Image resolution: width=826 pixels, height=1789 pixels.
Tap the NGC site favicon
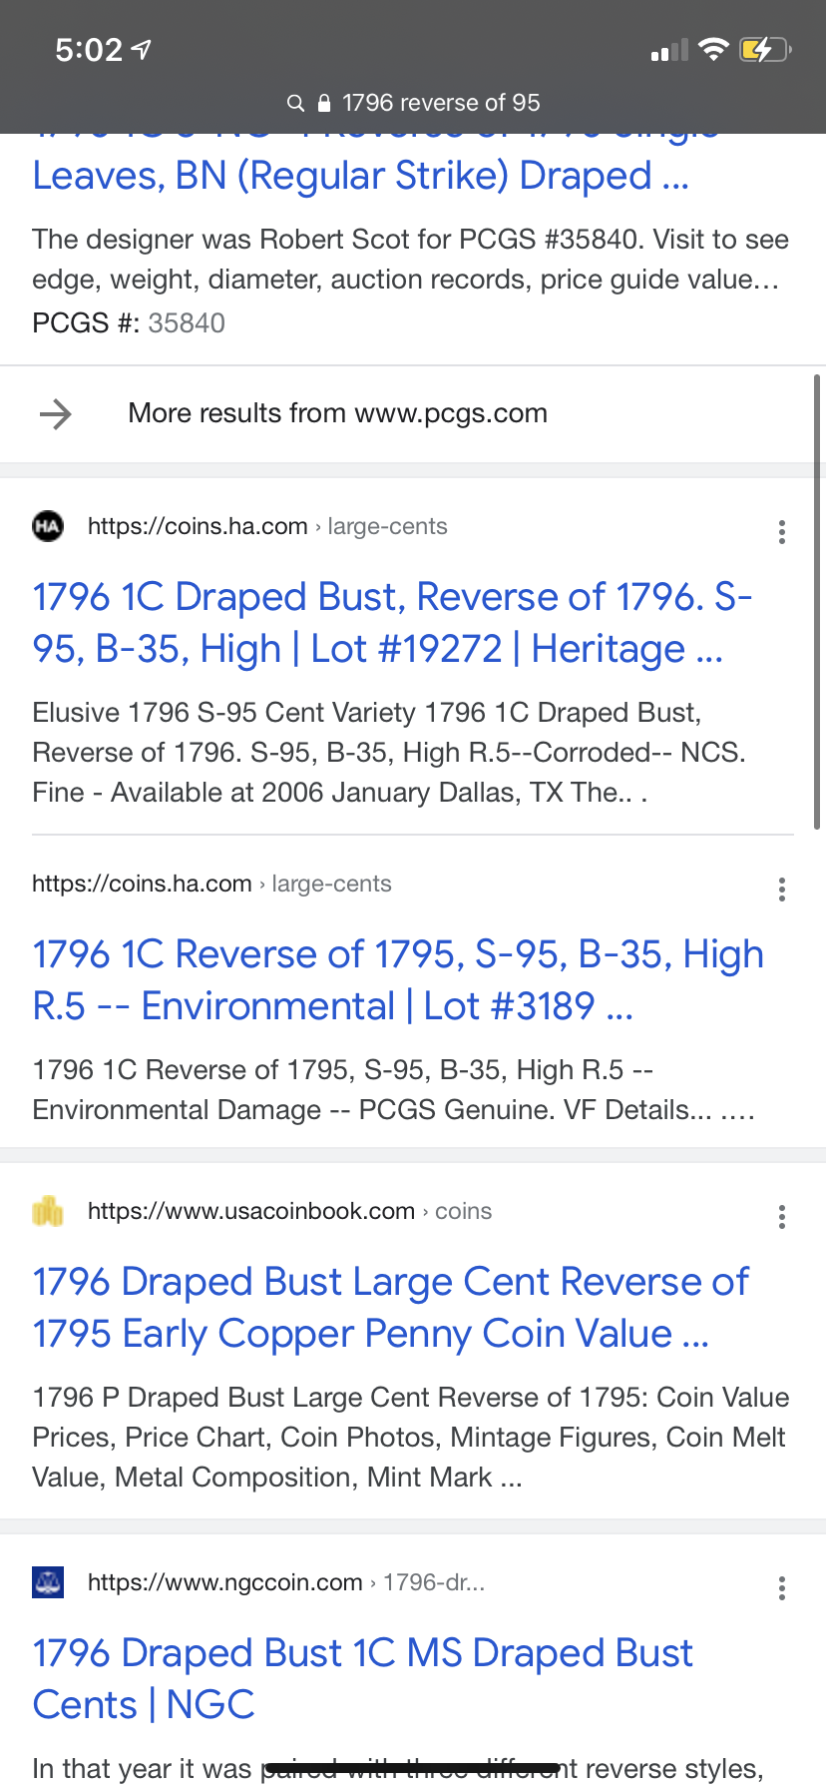tap(48, 1582)
